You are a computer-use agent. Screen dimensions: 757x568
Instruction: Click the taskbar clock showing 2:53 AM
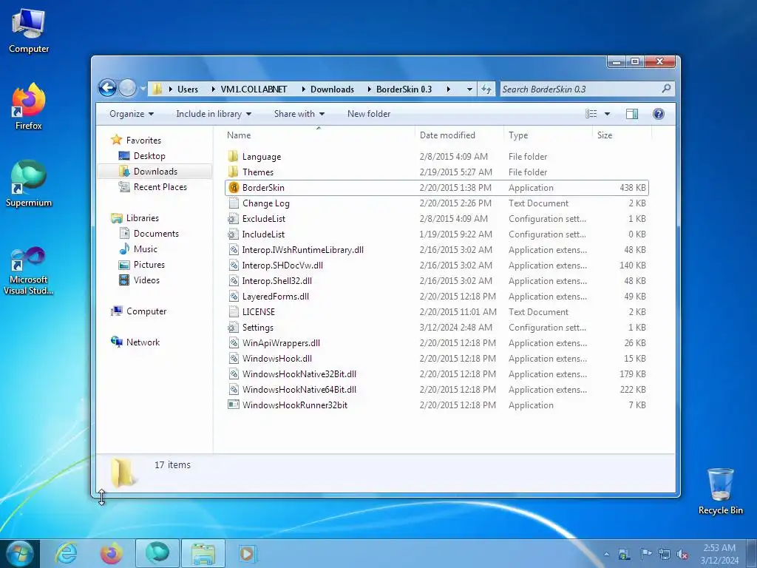point(719,548)
